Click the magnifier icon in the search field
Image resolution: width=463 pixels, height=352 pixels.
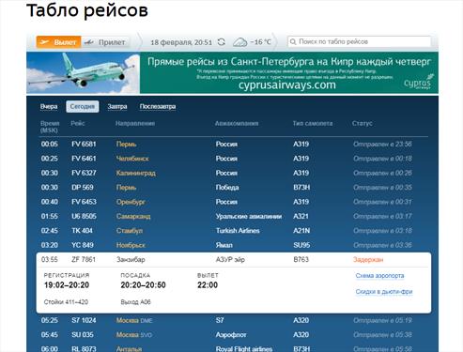coord(293,41)
